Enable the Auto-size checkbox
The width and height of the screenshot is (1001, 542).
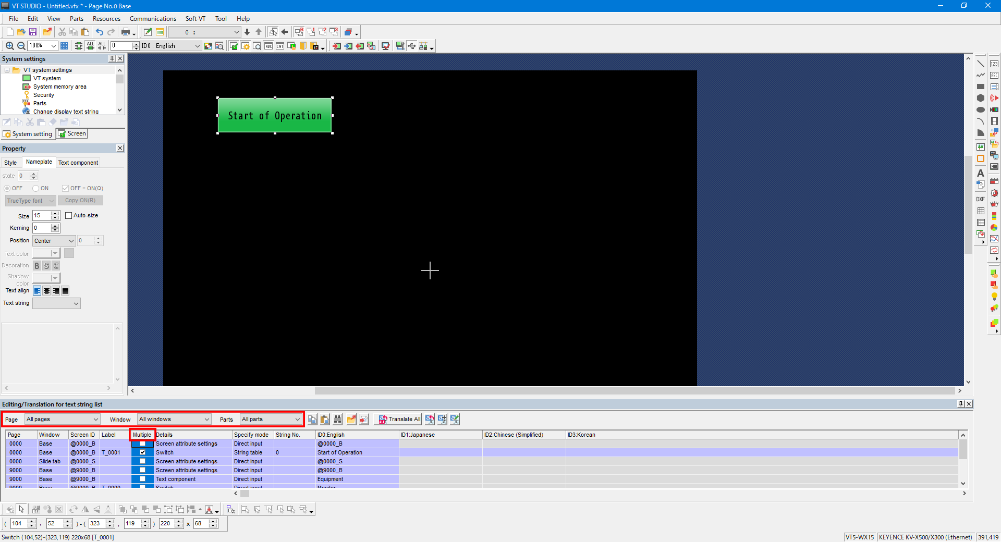[68, 216]
